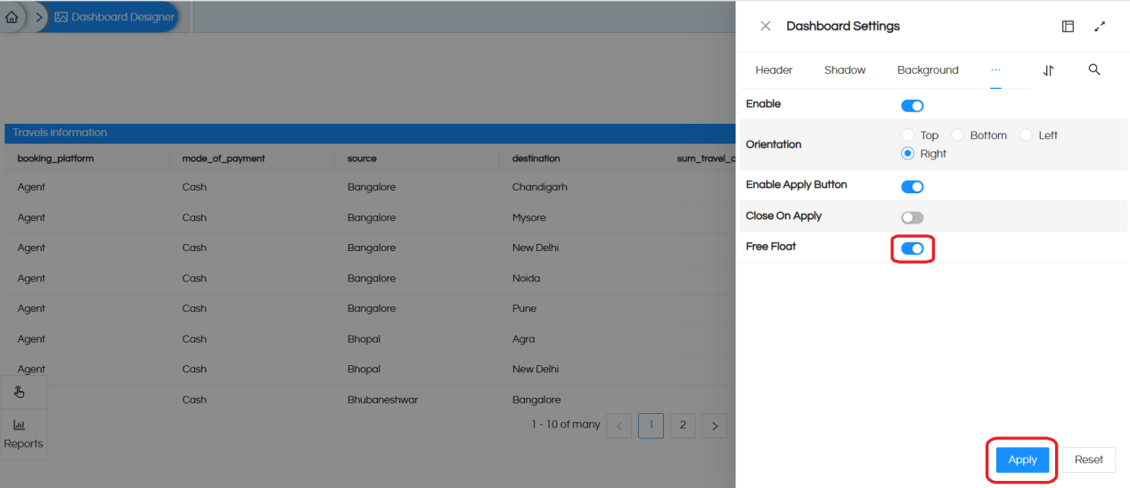Go to page 2 in pagination
The image size is (1130, 488).
[683, 426]
